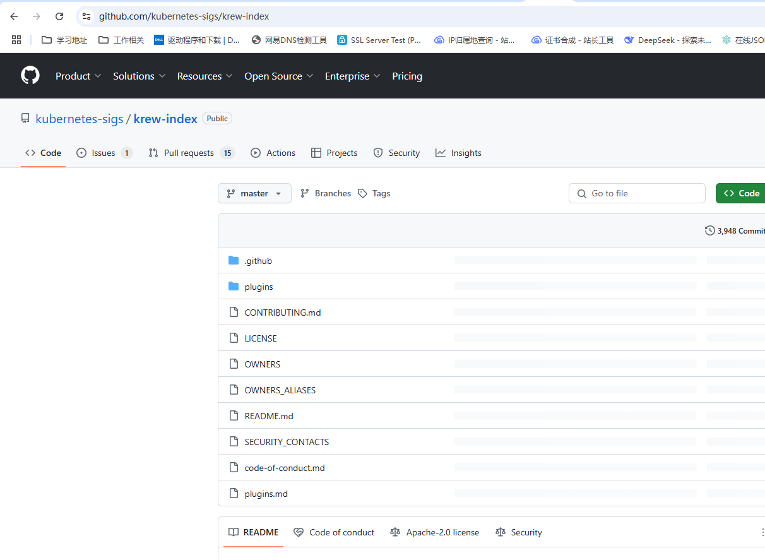765x560 pixels.
Task: Open the kubernetes-sigs organization link
Action: [x=80, y=119]
